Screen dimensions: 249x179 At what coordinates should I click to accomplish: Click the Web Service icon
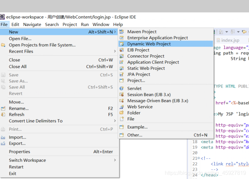click(122, 107)
